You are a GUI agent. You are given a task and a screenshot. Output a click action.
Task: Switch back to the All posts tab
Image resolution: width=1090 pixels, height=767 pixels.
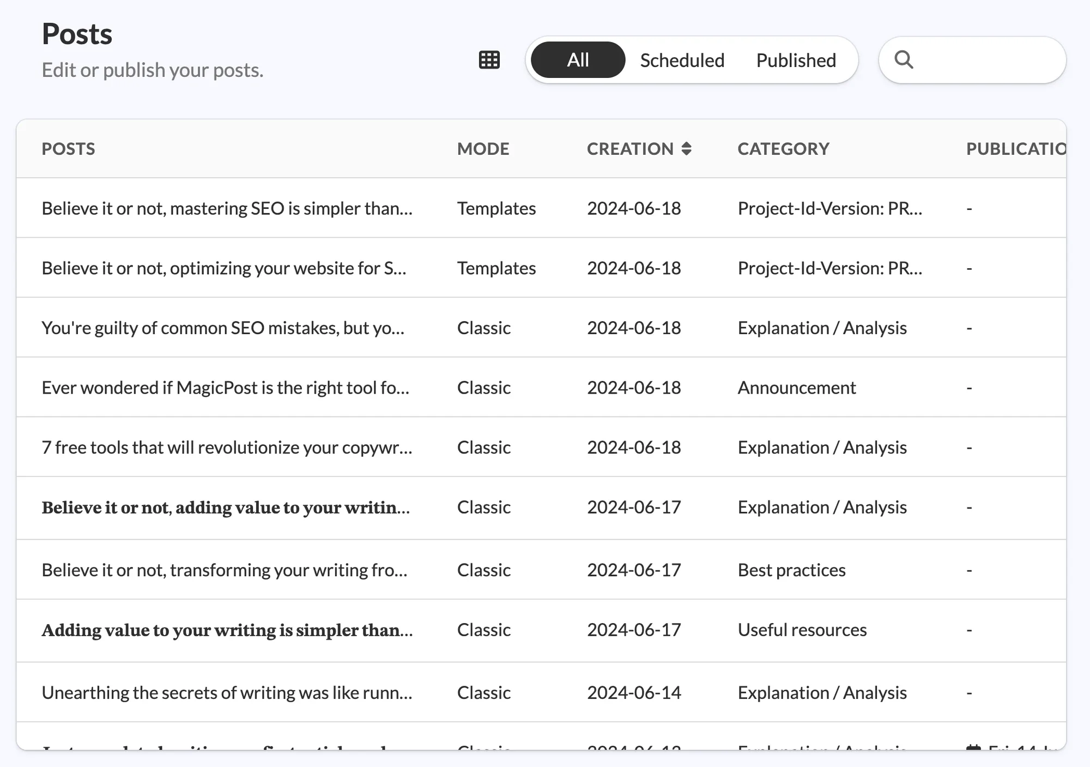tap(577, 60)
